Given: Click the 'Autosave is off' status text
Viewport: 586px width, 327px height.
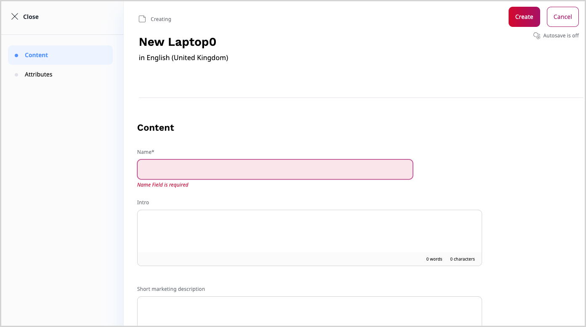Looking at the screenshot, I should [x=561, y=36].
